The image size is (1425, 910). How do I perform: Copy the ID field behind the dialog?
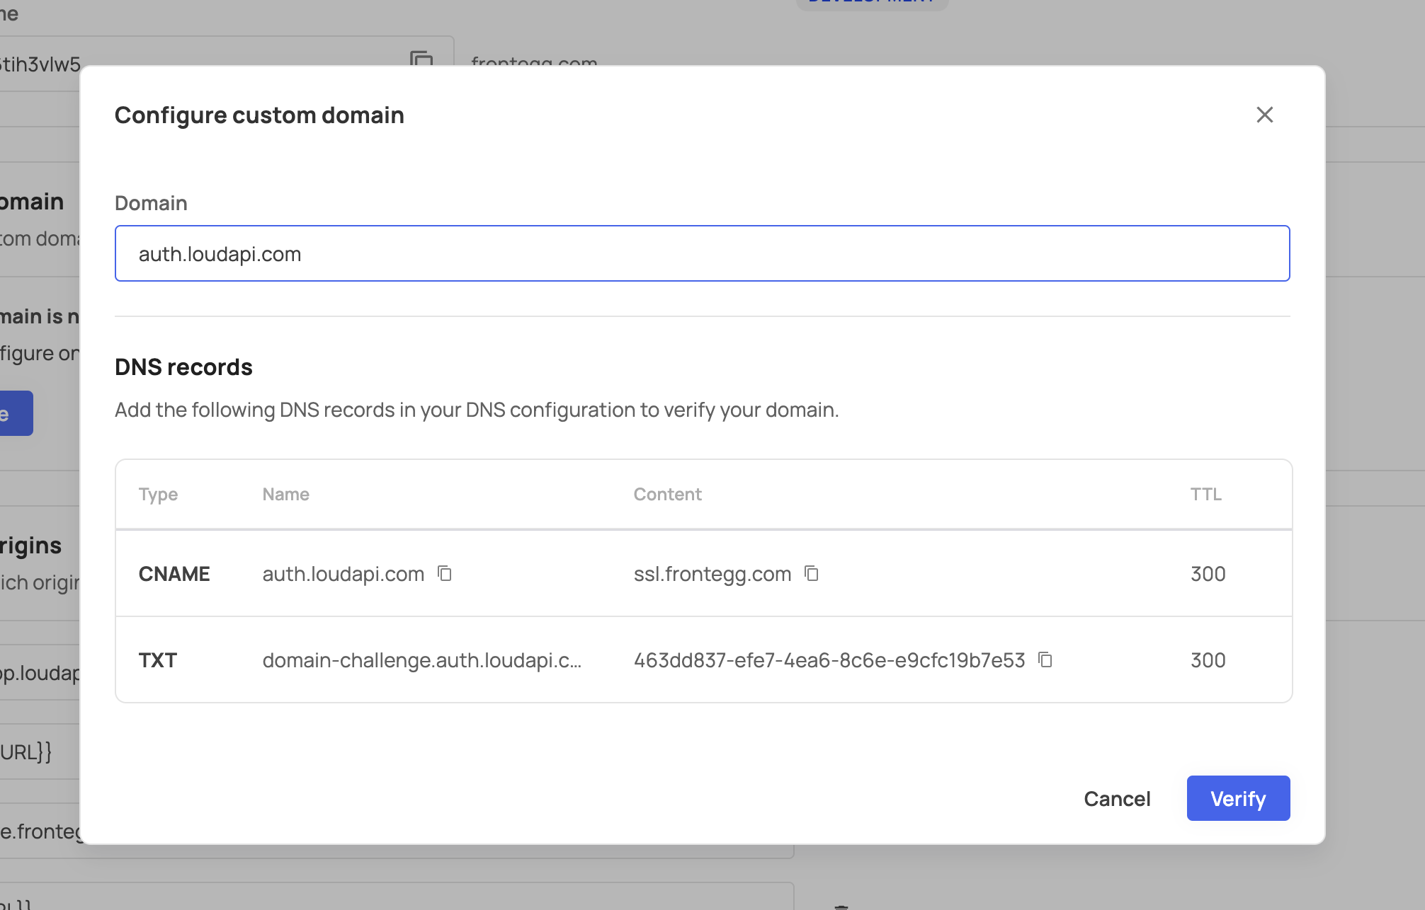[x=421, y=59]
